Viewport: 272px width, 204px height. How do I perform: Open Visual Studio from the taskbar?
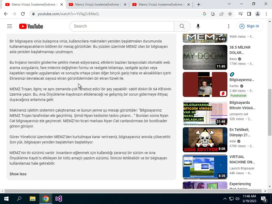tap(59, 199)
